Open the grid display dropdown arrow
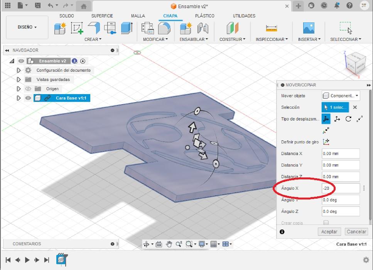Screen dimensions: 373x270 tap(219, 244)
